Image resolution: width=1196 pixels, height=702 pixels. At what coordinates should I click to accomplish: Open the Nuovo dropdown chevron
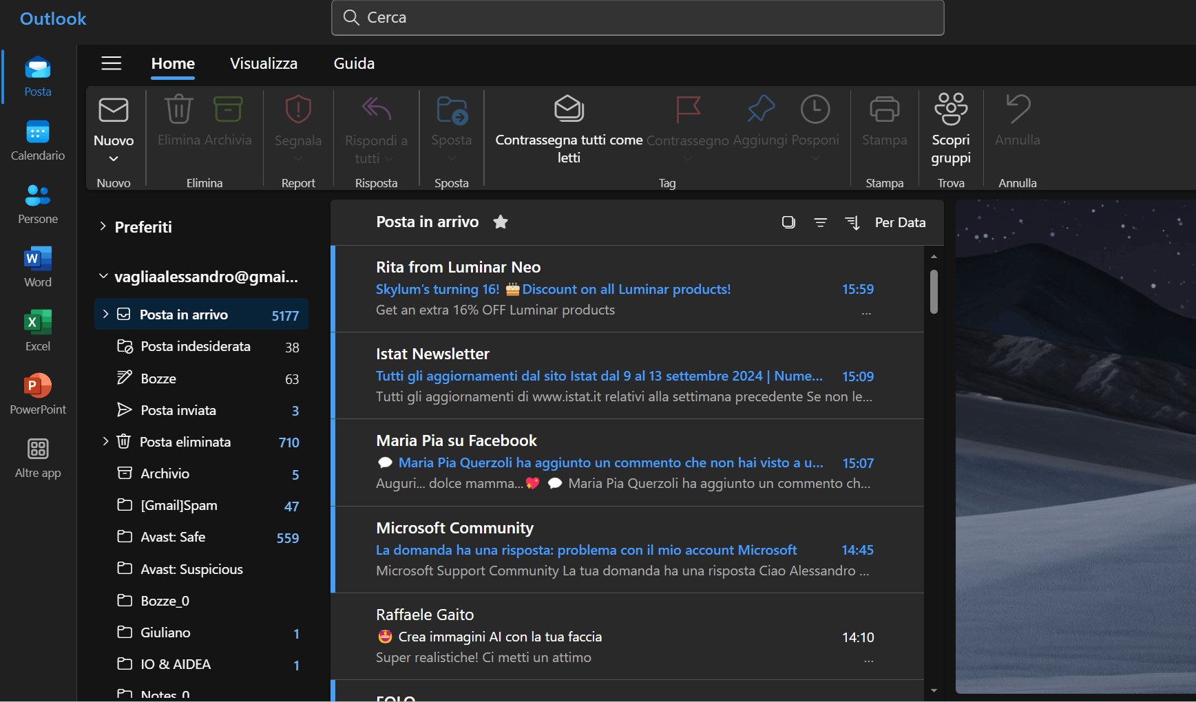pos(114,159)
